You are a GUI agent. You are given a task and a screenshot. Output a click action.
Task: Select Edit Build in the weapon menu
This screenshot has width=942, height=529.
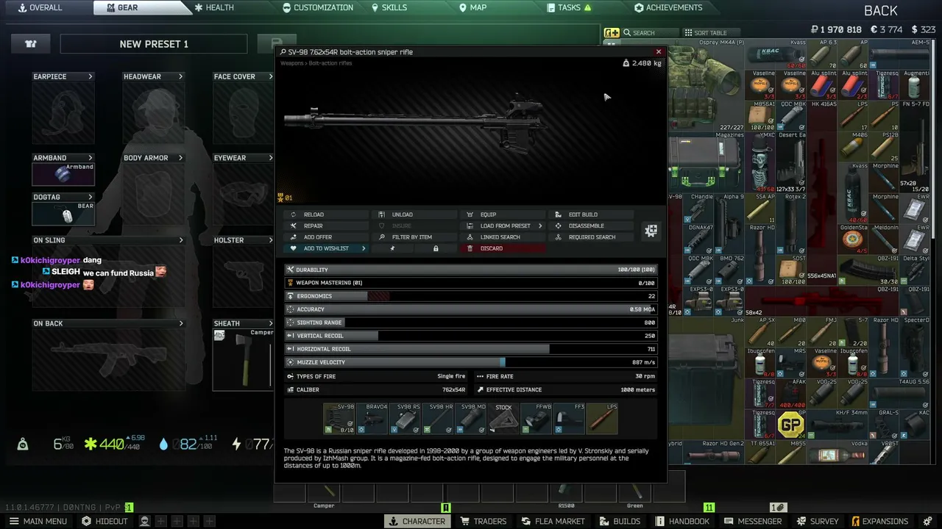click(592, 215)
